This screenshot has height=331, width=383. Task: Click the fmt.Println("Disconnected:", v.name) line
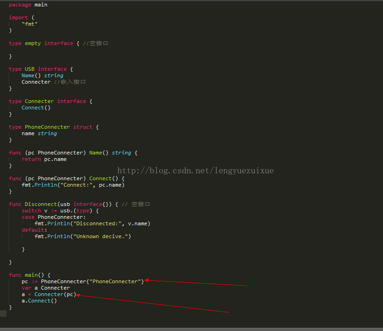click(x=93, y=223)
